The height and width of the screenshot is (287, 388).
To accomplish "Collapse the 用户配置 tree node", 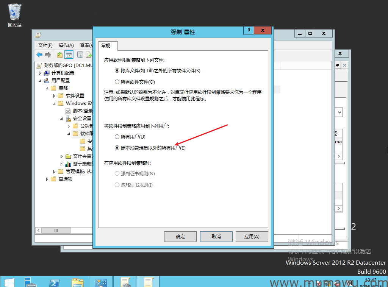I will pyautogui.click(x=40, y=81).
